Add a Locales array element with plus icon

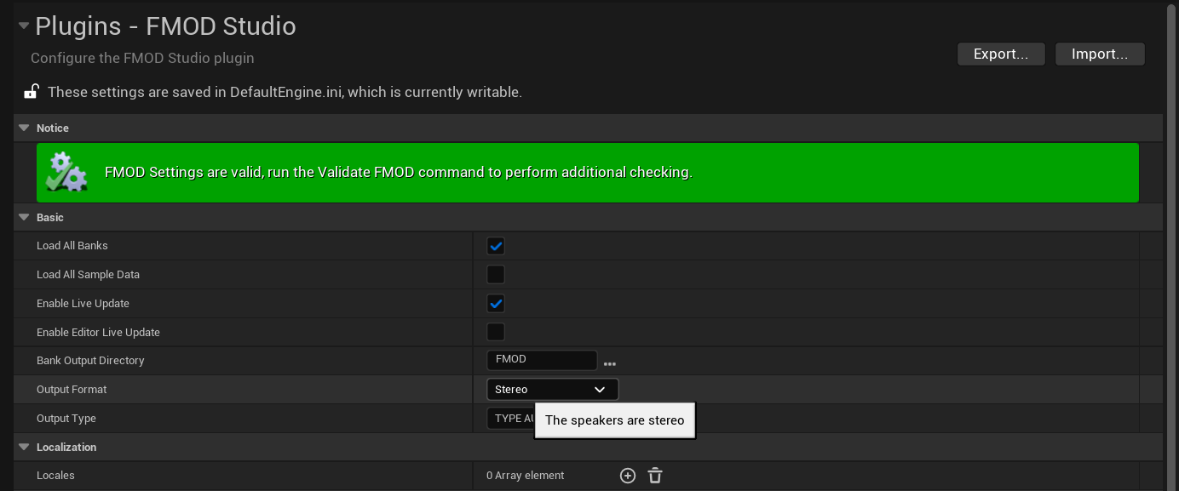click(628, 476)
